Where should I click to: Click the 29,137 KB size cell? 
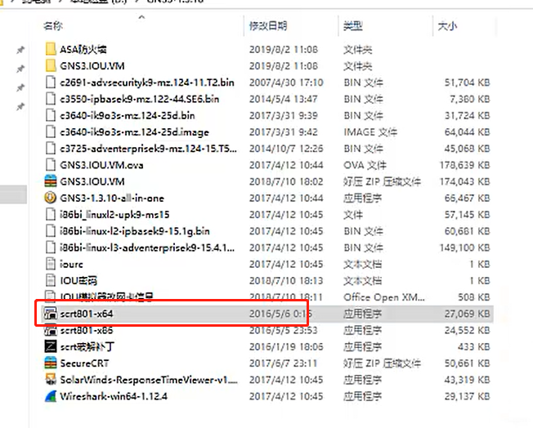point(467,396)
